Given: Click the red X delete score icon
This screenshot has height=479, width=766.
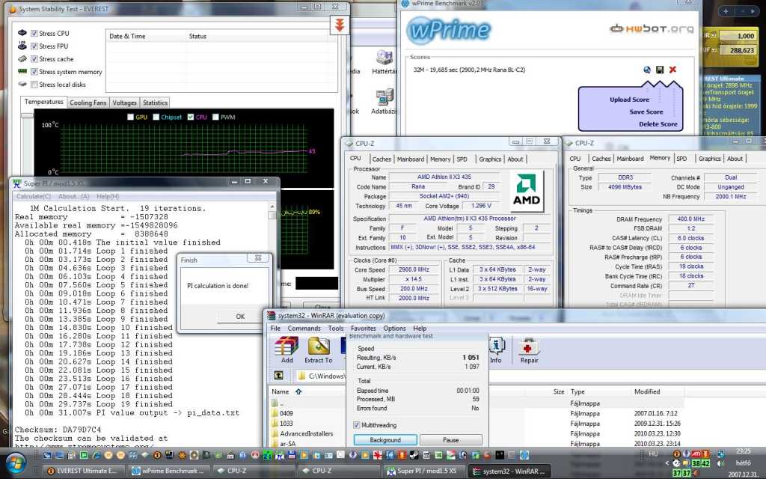Looking at the screenshot, I should click(672, 70).
